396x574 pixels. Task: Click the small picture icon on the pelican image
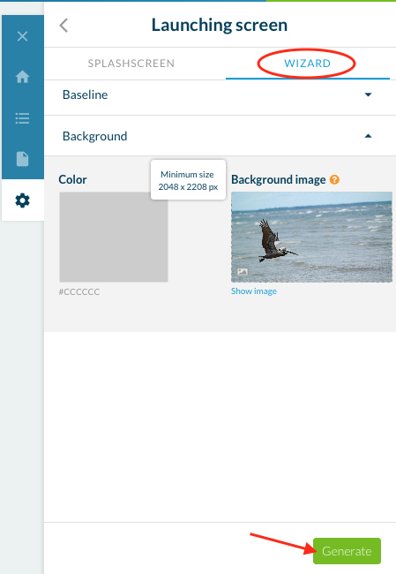tap(243, 272)
